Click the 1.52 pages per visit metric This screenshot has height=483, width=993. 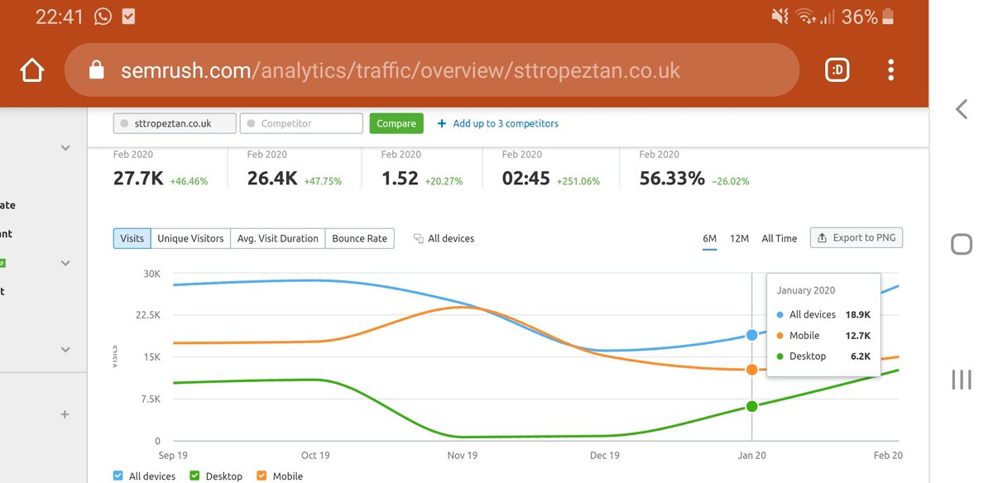tap(400, 178)
